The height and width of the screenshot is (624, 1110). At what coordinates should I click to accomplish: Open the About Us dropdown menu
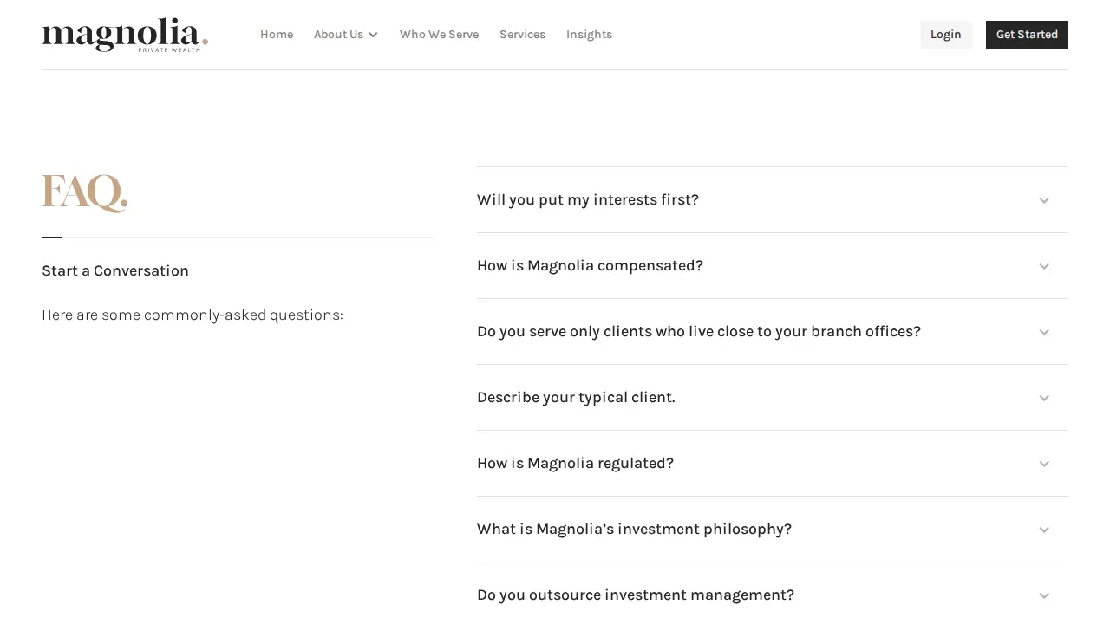tap(346, 35)
